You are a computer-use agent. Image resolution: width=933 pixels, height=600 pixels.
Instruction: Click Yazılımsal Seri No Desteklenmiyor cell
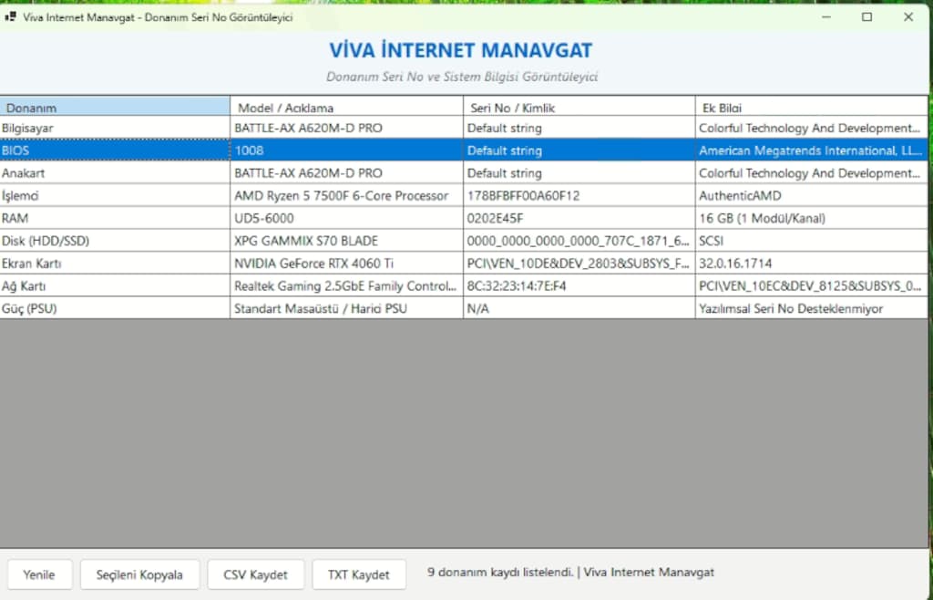(x=812, y=309)
